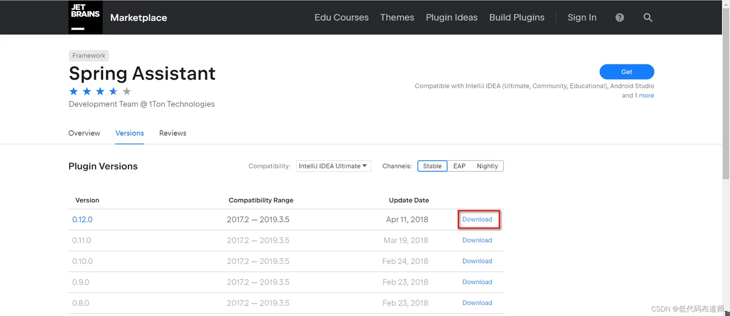
Task: Download version 0.10.0 of the plugin
Action: click(477, 261)
